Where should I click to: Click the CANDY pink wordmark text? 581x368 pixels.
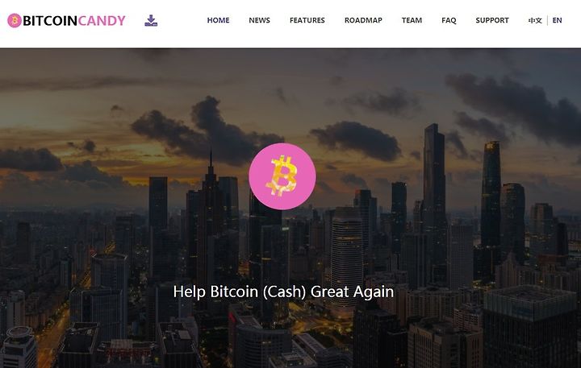[x=102, y=21]
